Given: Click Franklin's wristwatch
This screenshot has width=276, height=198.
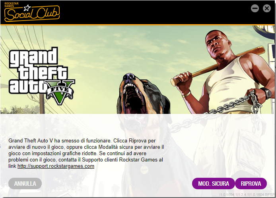Looking at the screenshot, I should coord(267,93).
